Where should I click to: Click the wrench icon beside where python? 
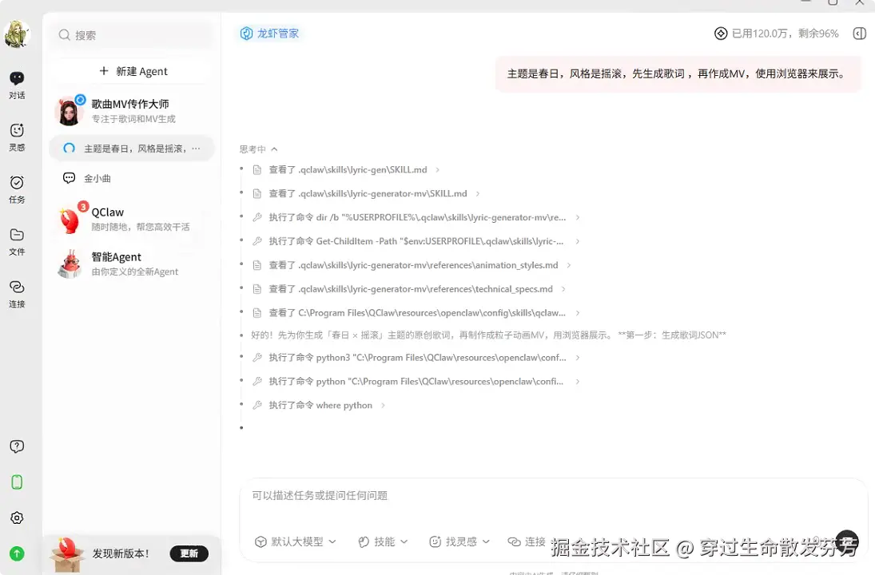click(x=257, y=406)
